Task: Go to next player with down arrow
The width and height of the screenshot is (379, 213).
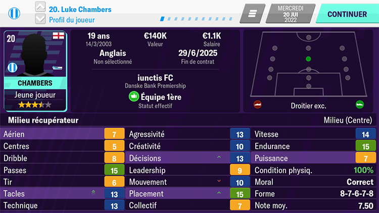Action: (x=41, y=19)
